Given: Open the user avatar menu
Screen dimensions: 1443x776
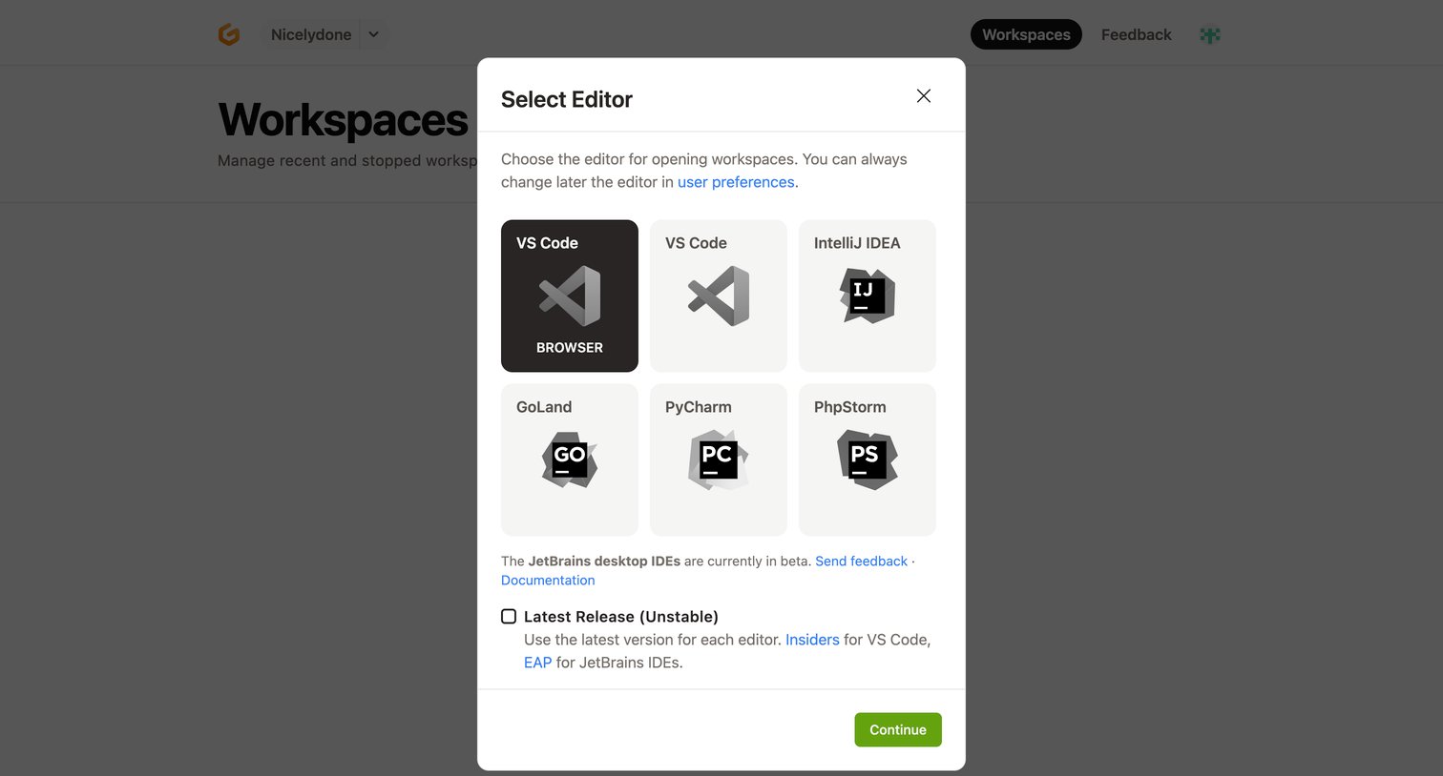Looking at the screenshot, I should pos(1210,34).
